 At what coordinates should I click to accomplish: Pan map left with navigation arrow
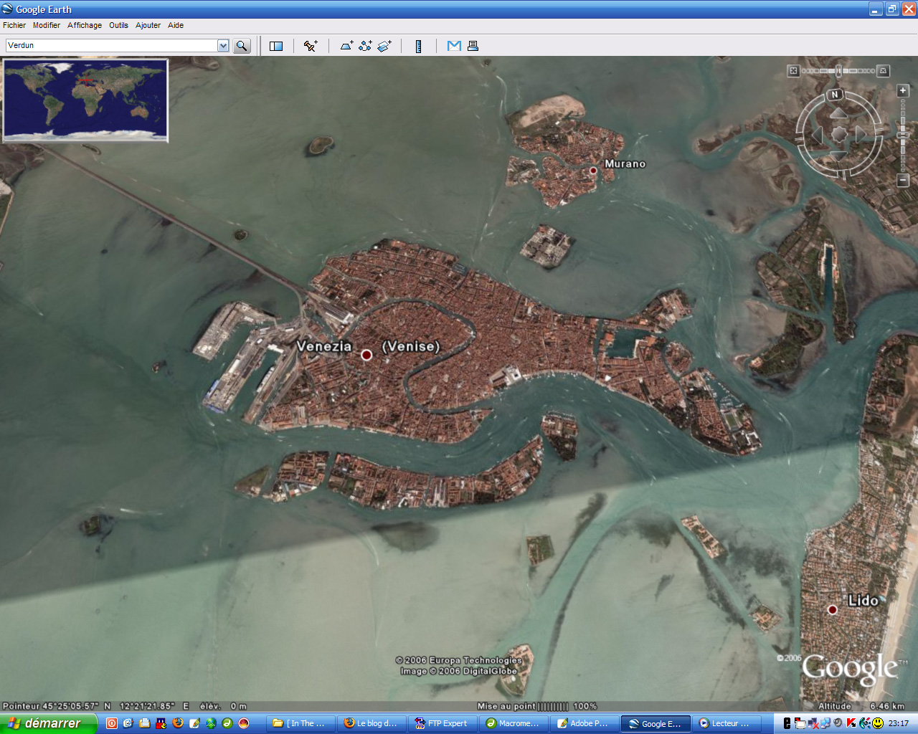click(817, 134)
